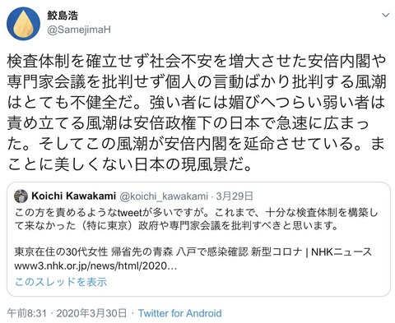Screen dimensions: 395x323
Task: Click the second line of quoted tweet
Action: coord(176,226)
